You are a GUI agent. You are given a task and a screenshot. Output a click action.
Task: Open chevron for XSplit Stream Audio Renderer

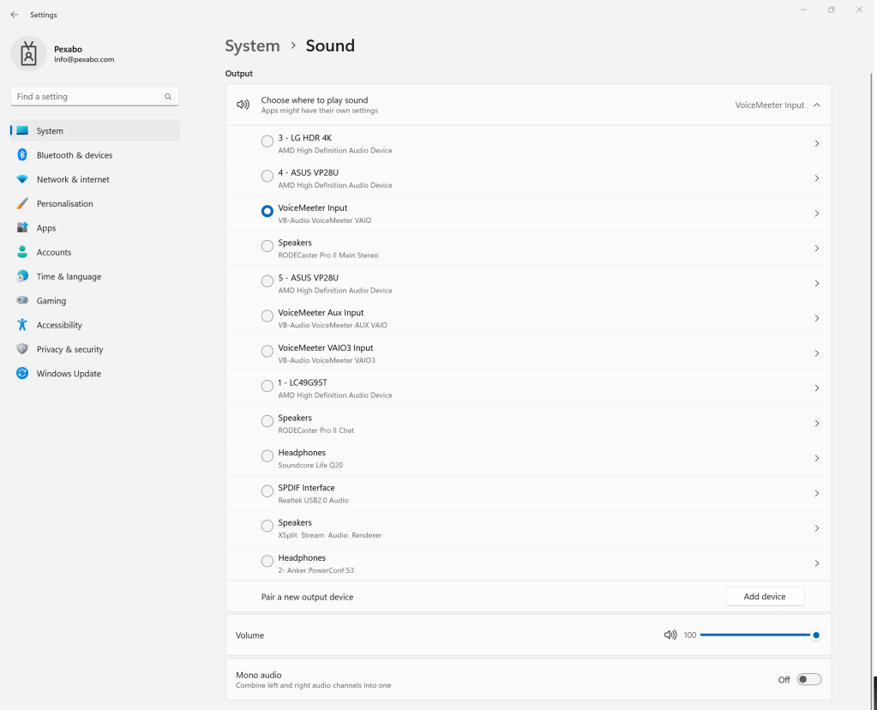817,528
